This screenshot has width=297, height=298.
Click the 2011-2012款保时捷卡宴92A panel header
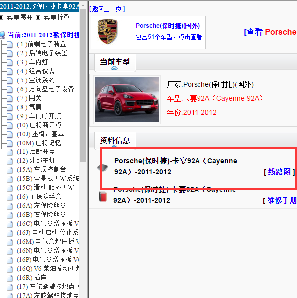39,7
